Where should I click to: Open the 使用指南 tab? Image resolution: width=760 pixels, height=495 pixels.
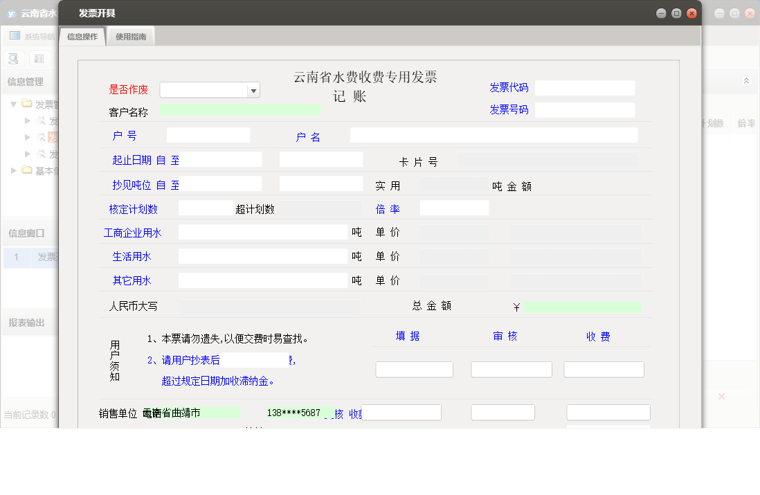point(130,36)
